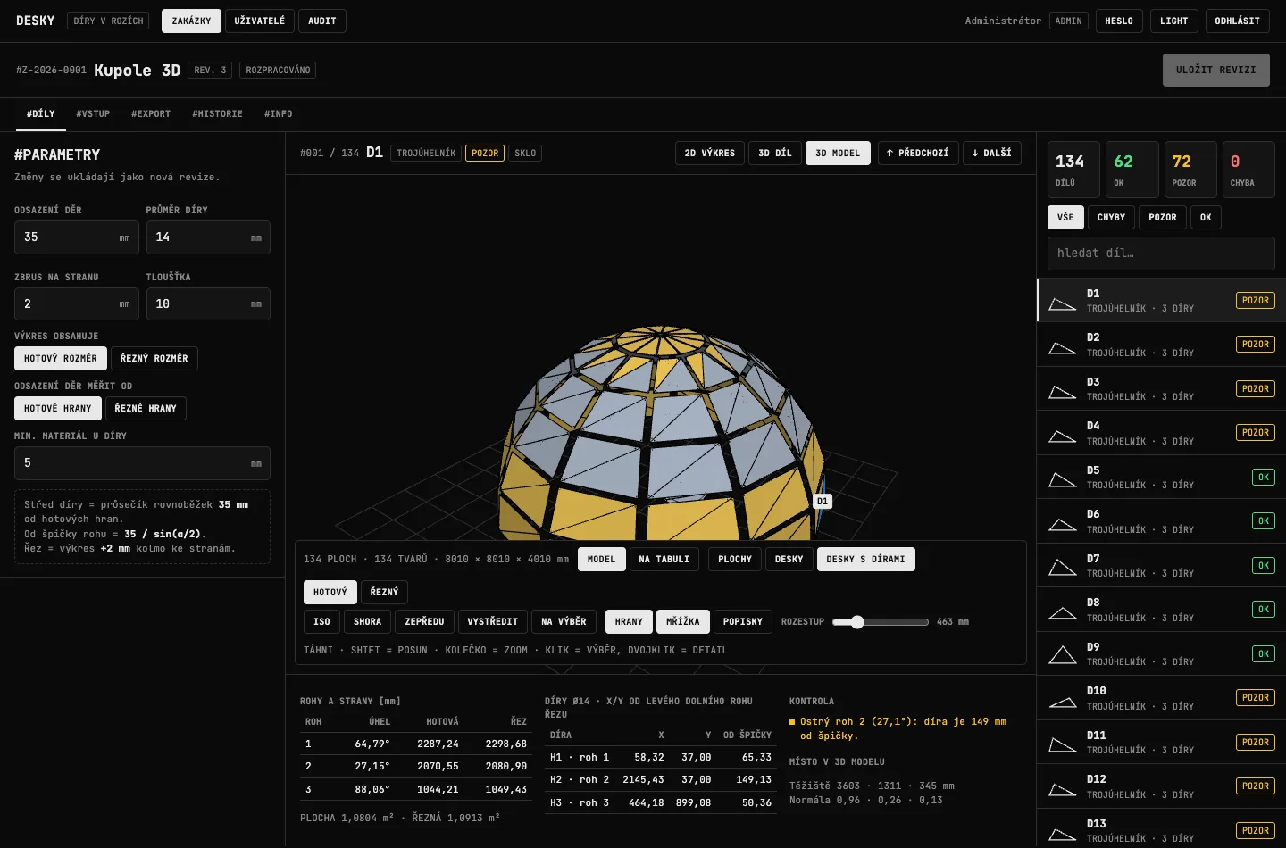Open the #INFO tab
Viewport: 1286px width, 848px height.
point(279,113)
